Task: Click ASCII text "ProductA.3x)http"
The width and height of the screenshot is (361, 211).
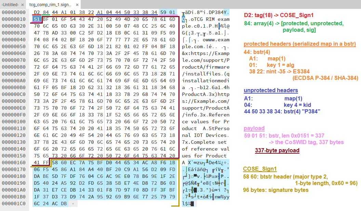Action: pos(205,95)
